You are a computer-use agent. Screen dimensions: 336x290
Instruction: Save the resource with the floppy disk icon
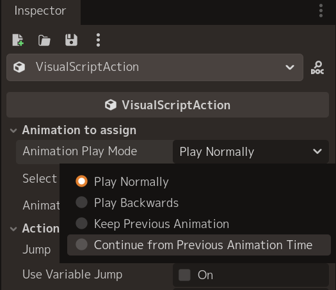coord(71,40)
